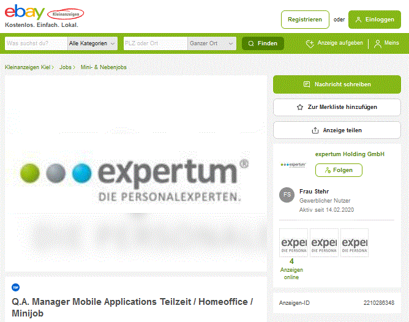Click the PLZ oder Ort input field
409x322 pixels.
tap(156, 43)
